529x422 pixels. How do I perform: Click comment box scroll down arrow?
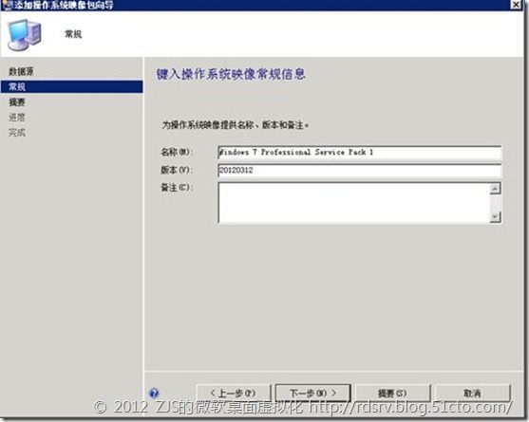click(495, 217)
